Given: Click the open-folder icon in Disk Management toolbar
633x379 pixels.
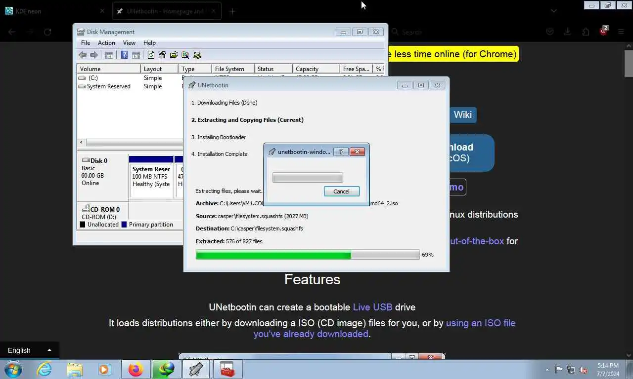Looking at the screenshot, I should click(174, 55).
